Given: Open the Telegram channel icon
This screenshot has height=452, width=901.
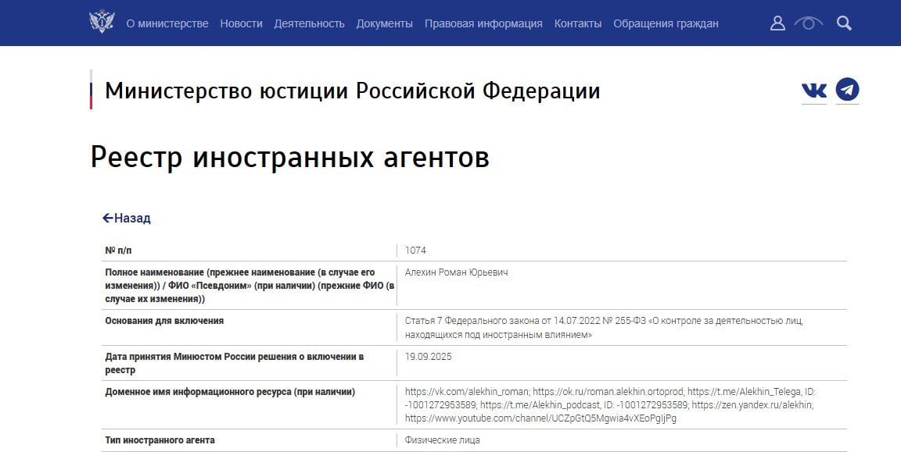Looking at the screenshot, I should click(848, 90).
